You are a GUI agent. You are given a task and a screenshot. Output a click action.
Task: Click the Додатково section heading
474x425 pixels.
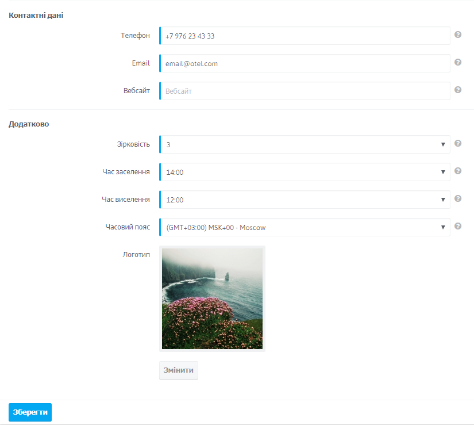(29, 124)
